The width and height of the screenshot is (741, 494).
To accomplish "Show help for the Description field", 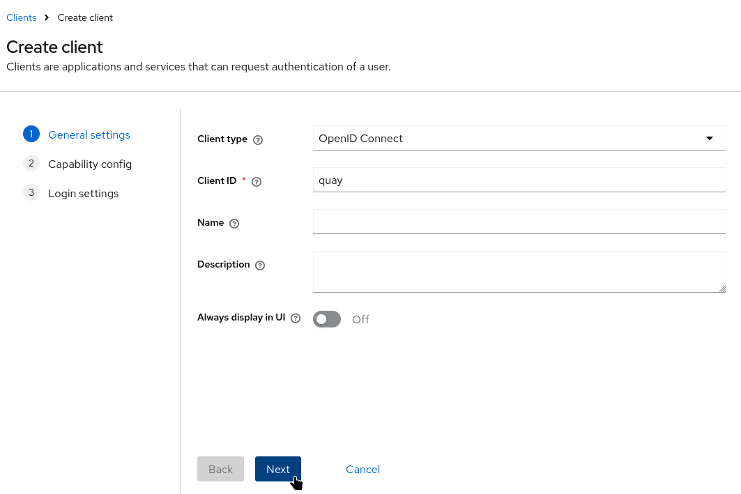I will coord(260,265).
